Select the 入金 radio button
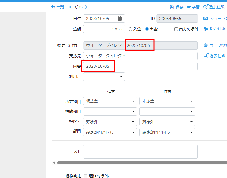 coord(130,29)
